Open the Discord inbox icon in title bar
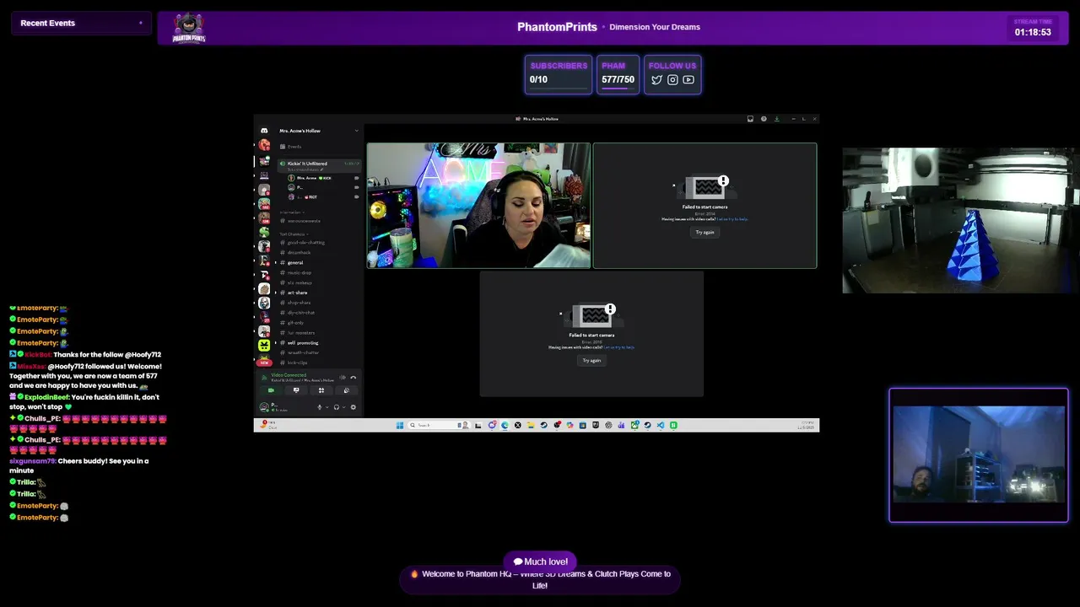Image resolution: width=1080 pixels, height=607 pixels. pos(750,119)
